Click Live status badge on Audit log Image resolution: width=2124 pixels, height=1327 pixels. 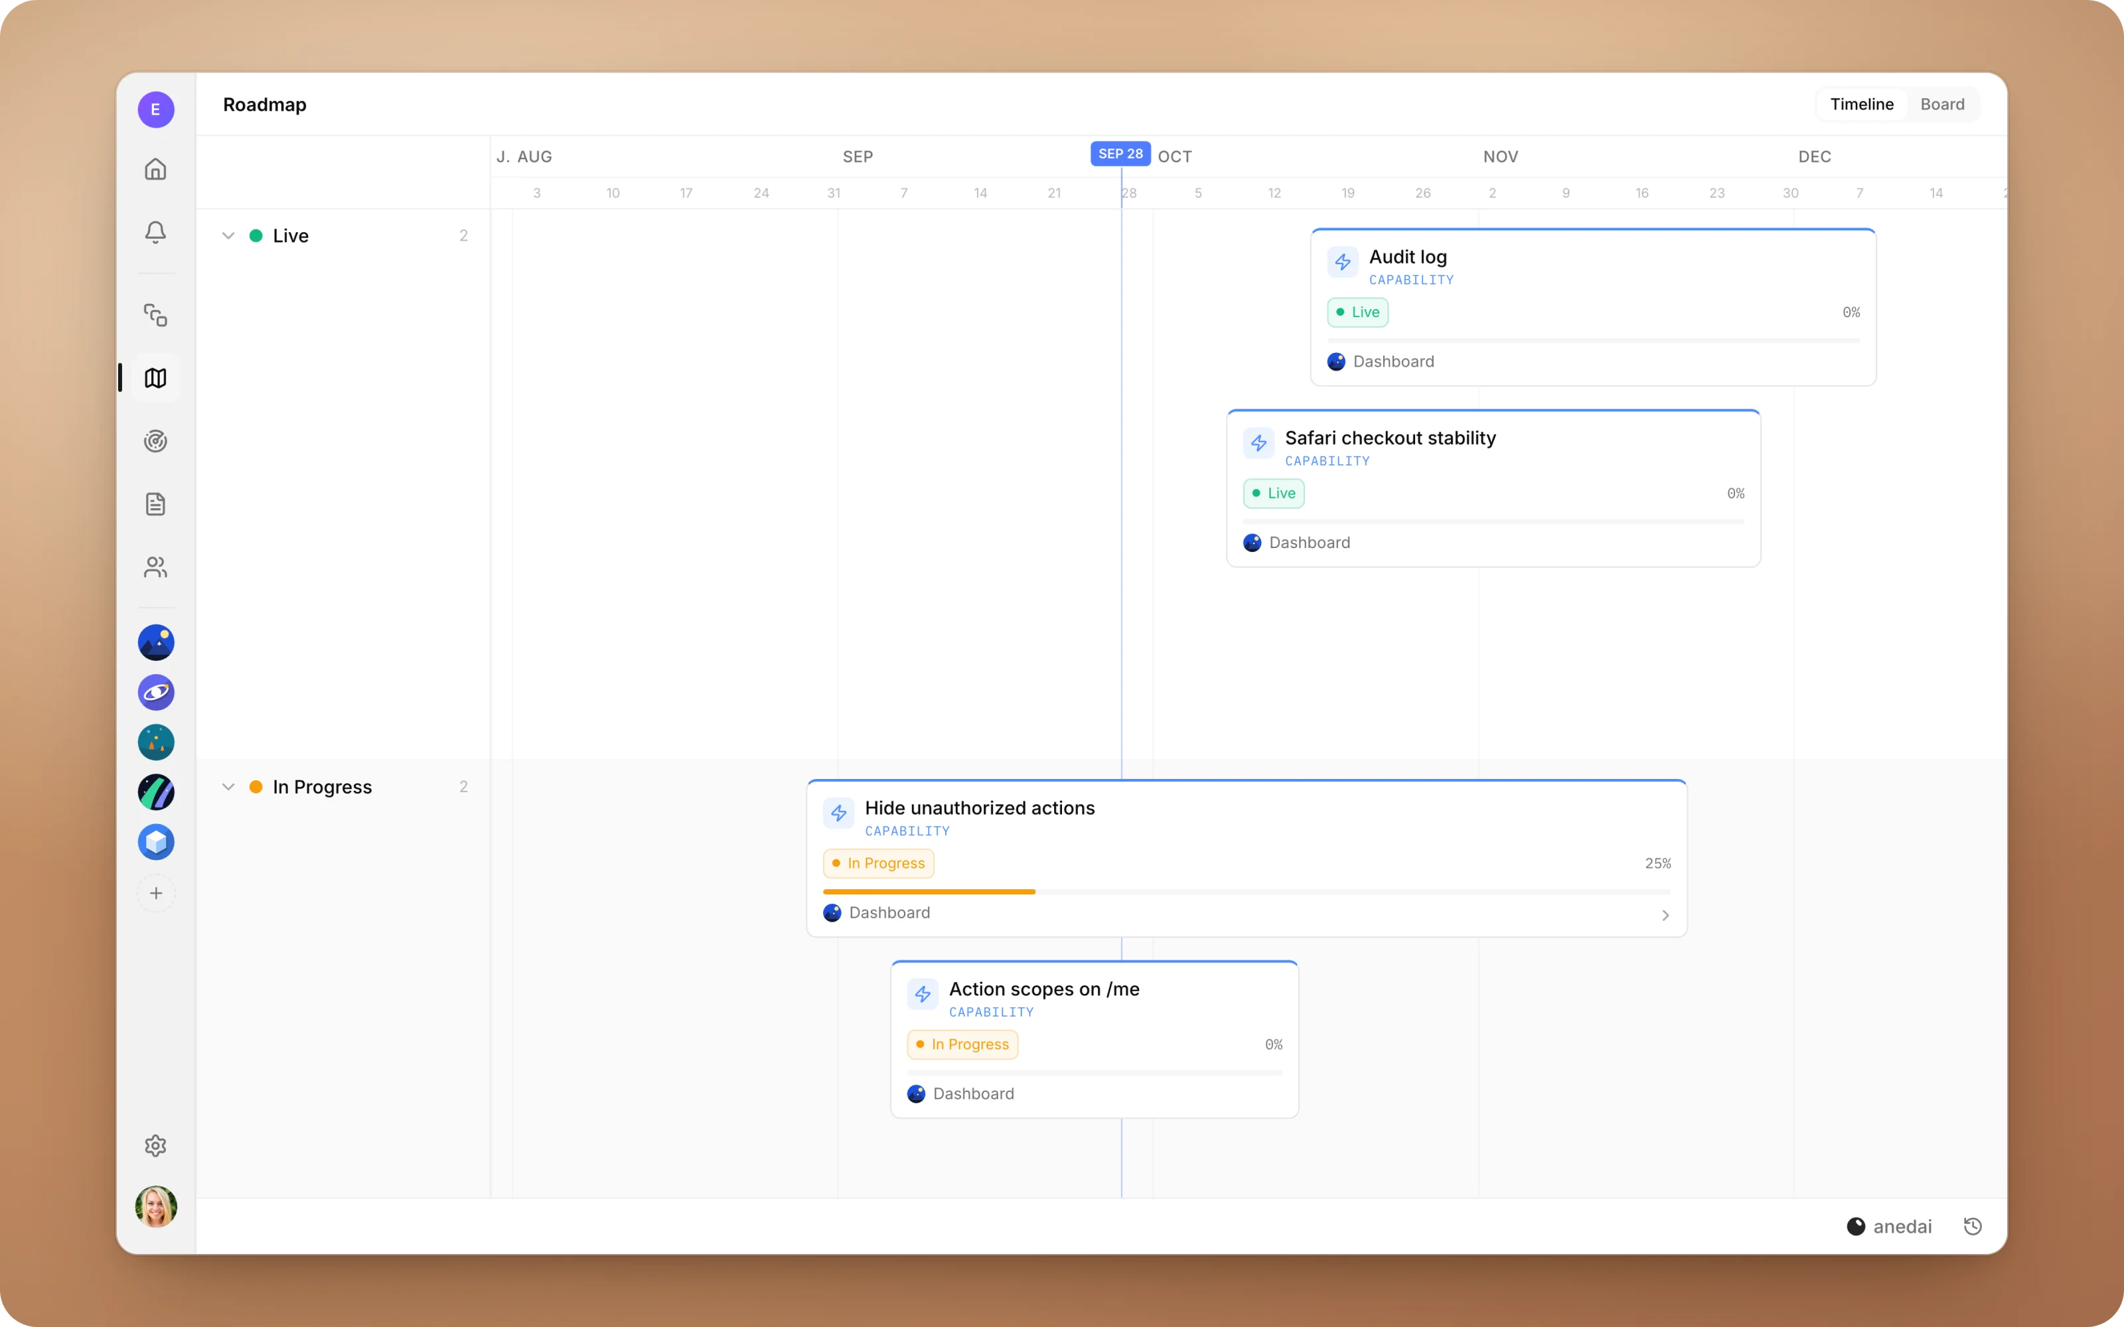(x=1357, y=313)
